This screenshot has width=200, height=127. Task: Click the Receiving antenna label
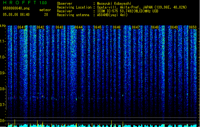pyautogui.click(x=73, y=15)
